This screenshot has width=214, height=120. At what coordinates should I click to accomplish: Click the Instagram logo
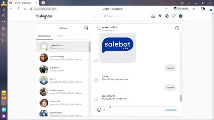click(44, 16)
